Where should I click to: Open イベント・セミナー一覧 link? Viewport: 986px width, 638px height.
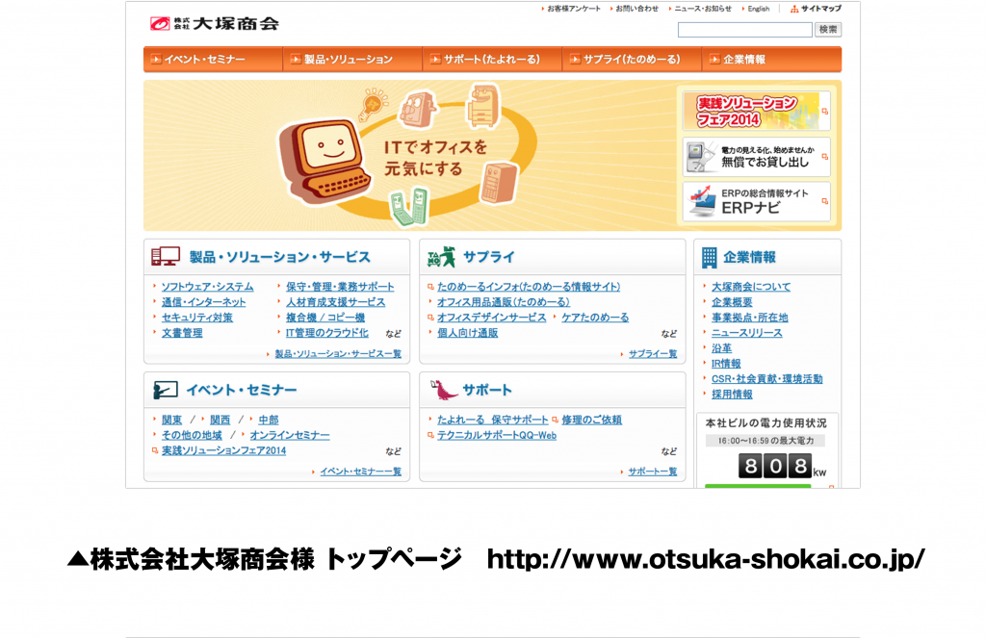tap(360, 472)
